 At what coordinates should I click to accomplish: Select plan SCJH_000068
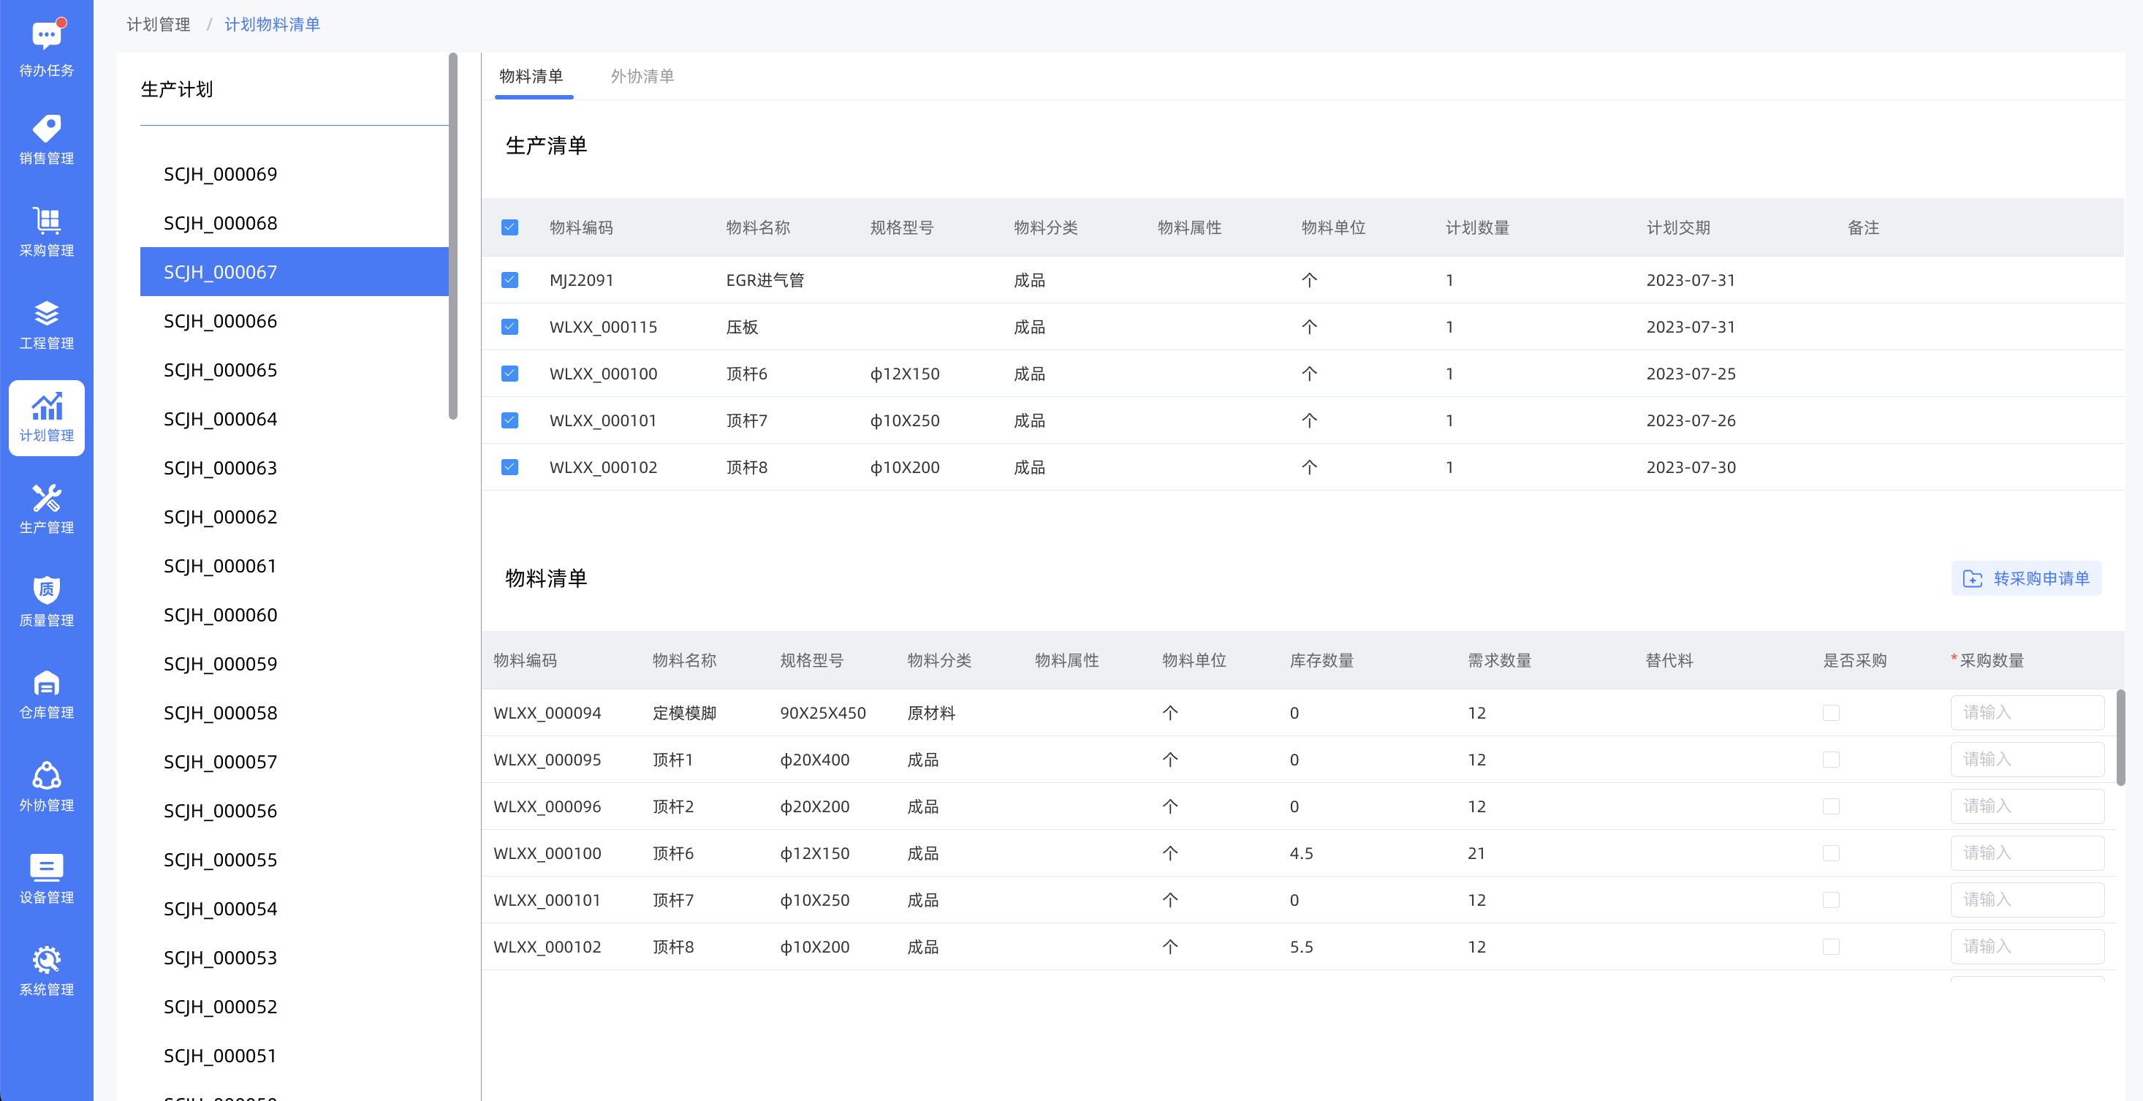tap(295, 223)
